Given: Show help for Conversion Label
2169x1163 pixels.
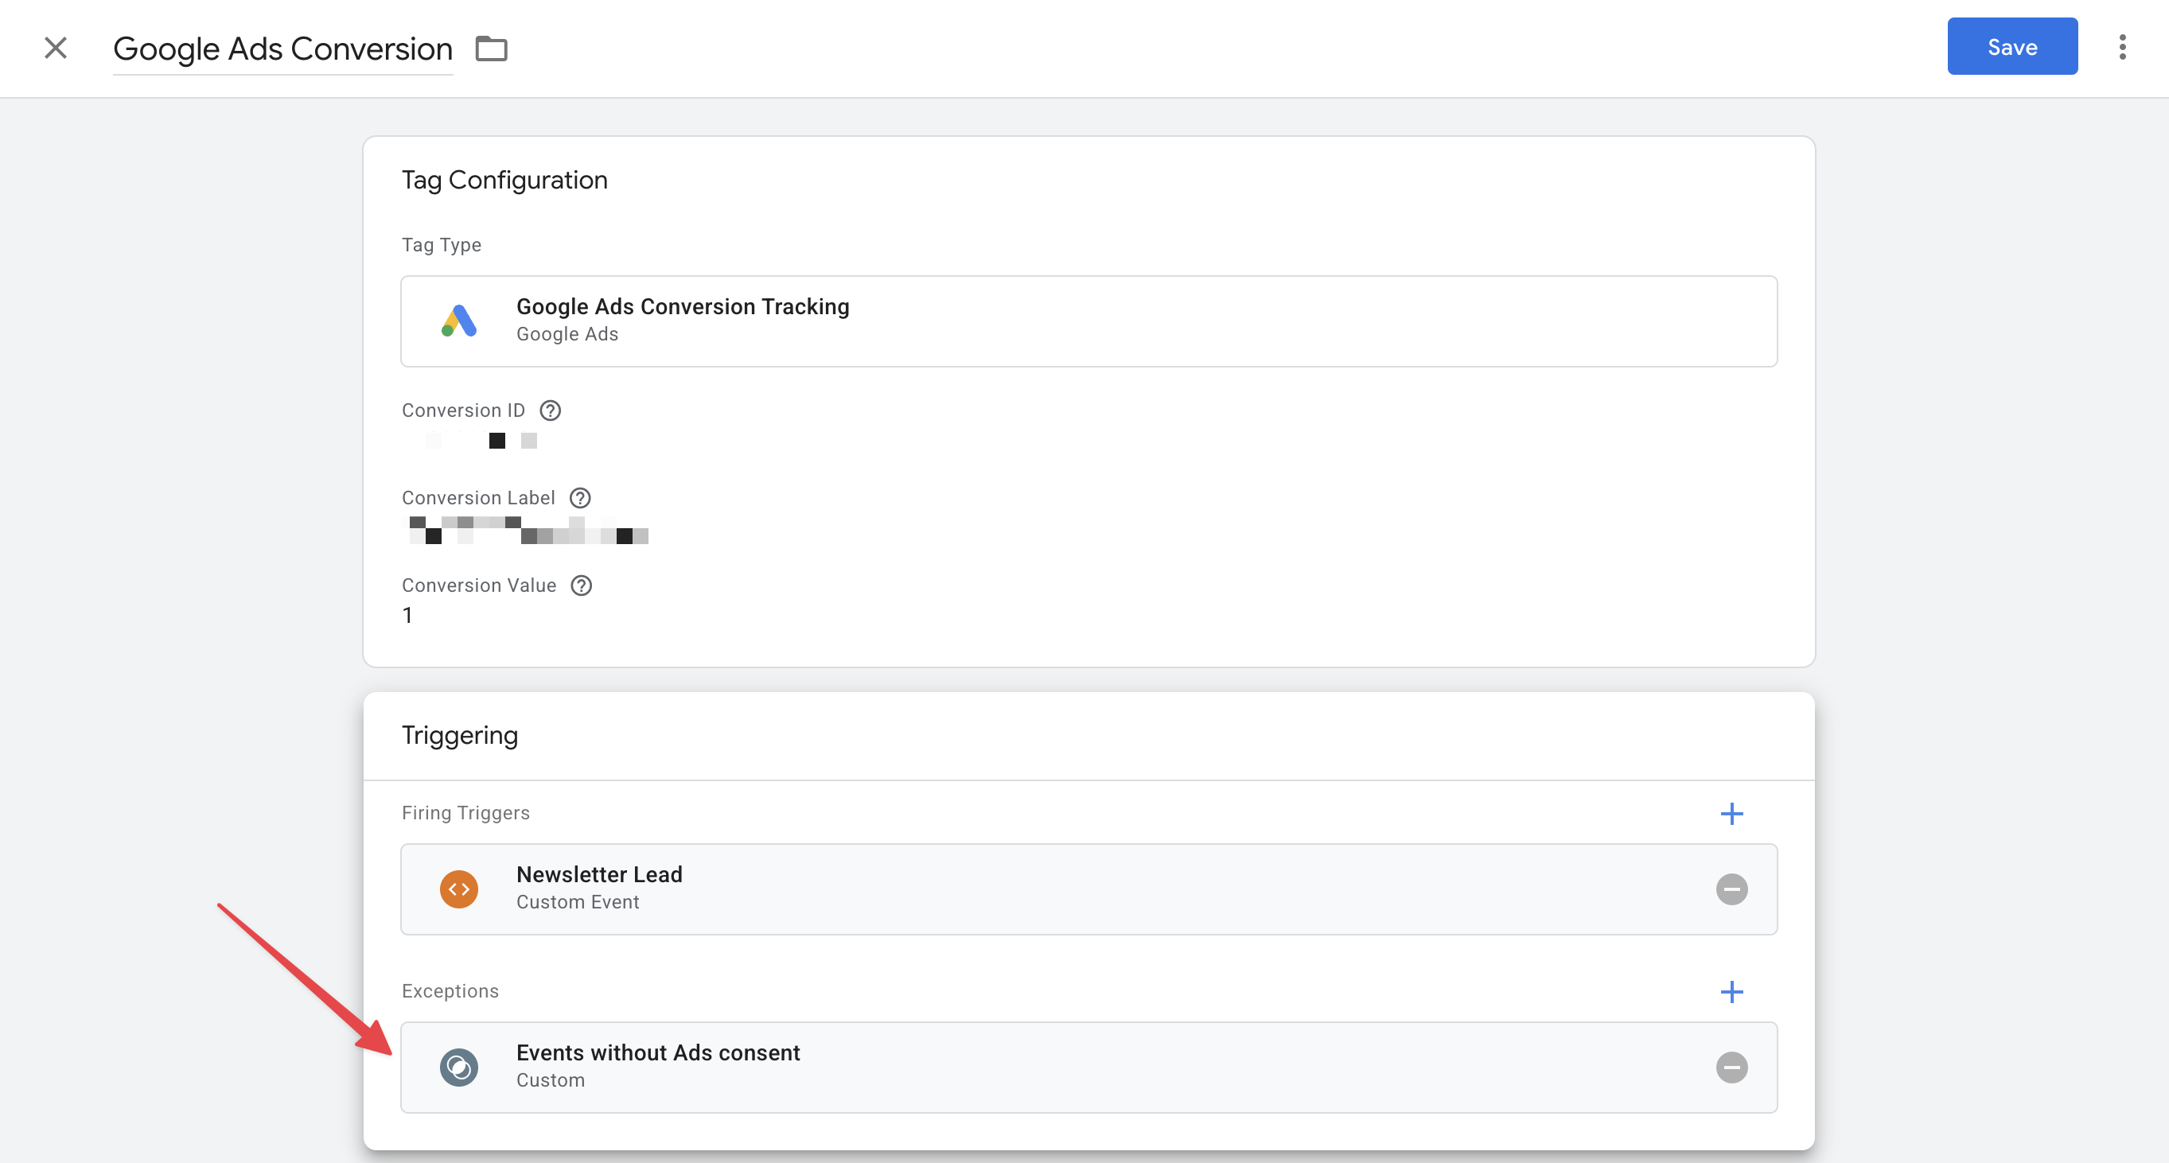Looking at the screenshot, I should 580,497.
